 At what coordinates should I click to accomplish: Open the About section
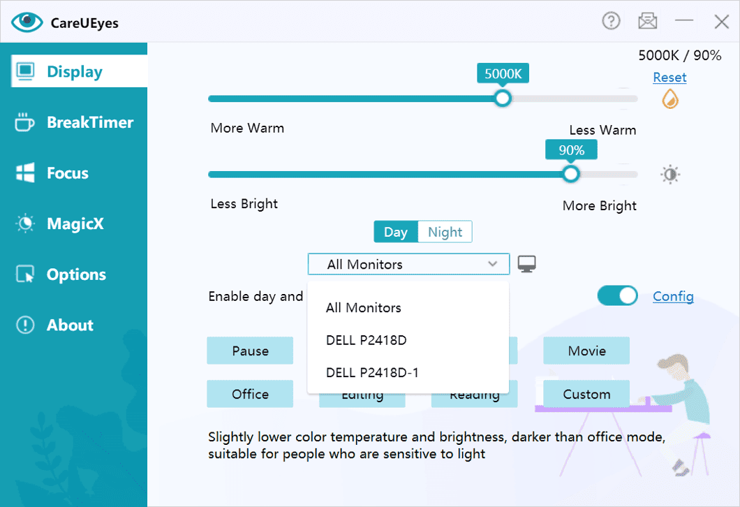click(x=69, y=325)
